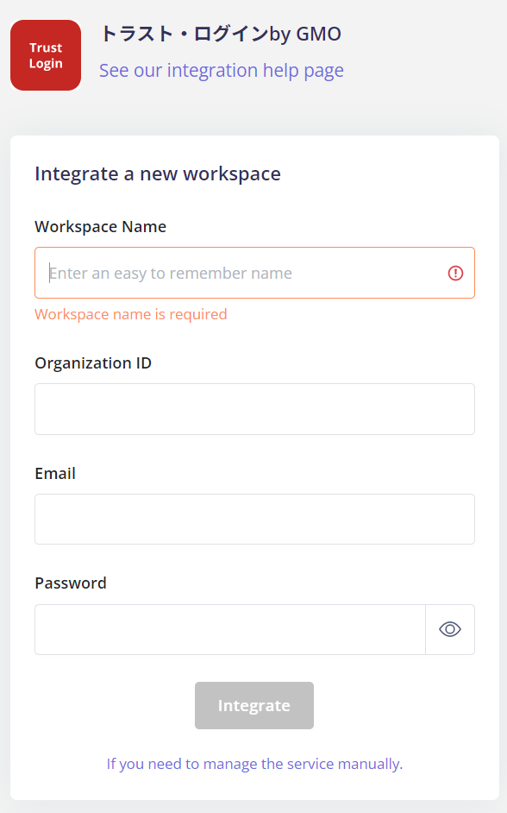The image size is (507, 813).
Task: Click the red Trust Login logo
Action: point(46,55)
